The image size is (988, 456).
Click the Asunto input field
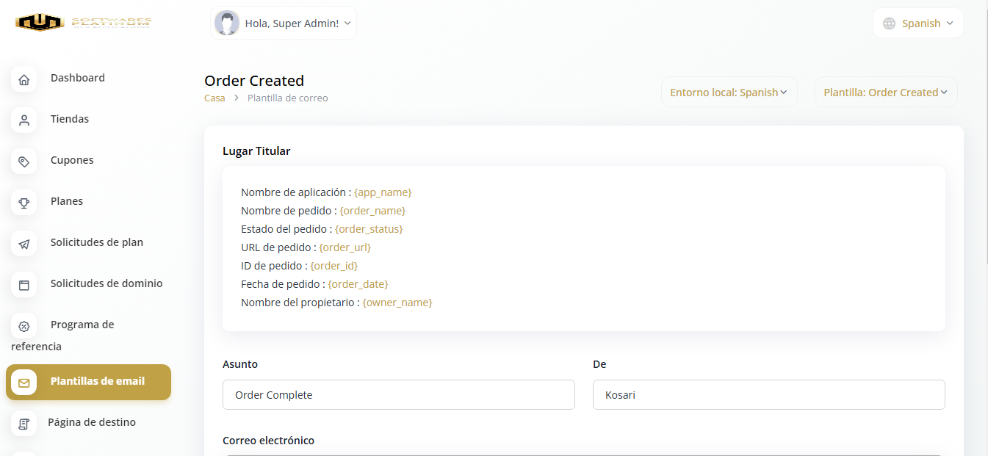398,394
